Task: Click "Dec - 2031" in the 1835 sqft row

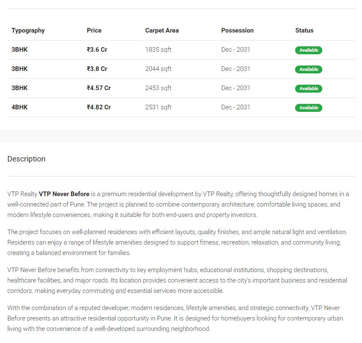Action: click(x=235, y=50)
